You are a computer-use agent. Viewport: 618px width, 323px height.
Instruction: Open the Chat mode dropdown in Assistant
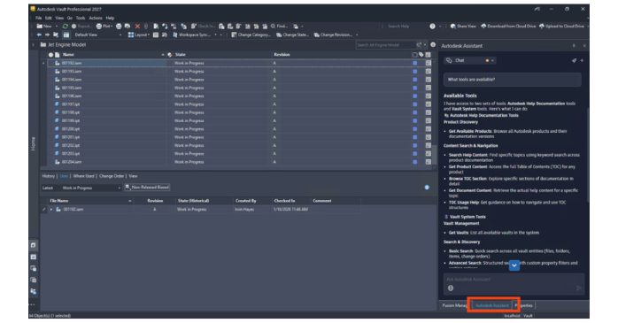[470, 61]
